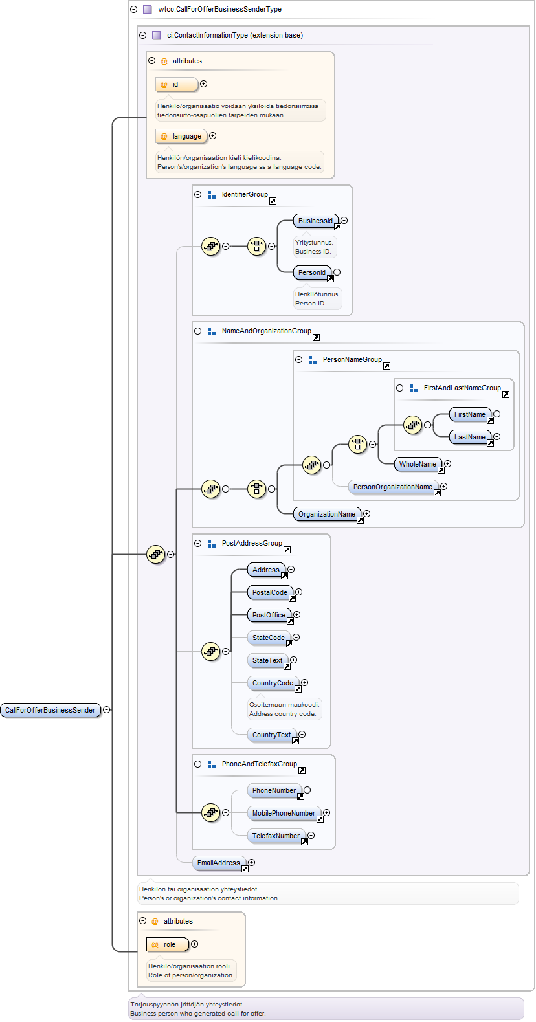
Task: Follow the reference arrow of PostAddressGroup
Action: point(287,550)
